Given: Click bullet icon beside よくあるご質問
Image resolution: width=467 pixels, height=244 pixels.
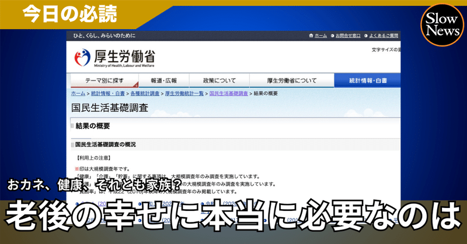Looking at the screenshot, I should coord(366,36).
